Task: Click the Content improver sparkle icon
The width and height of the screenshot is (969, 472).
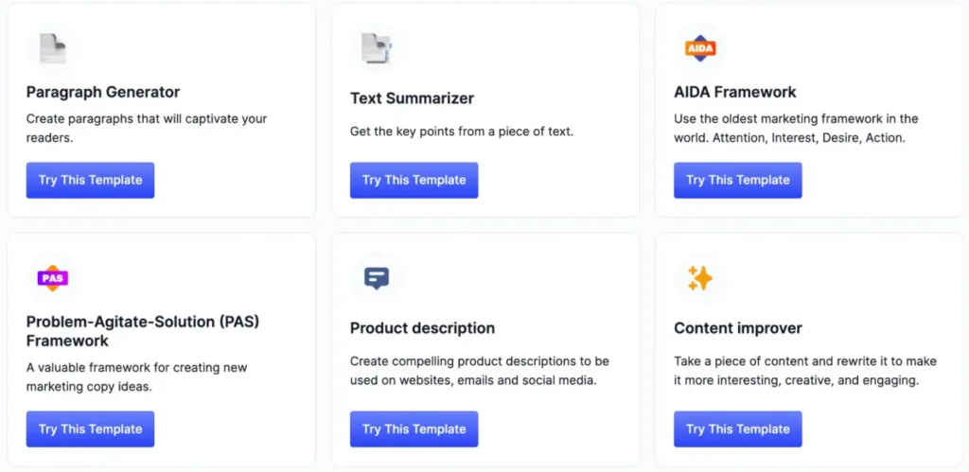Action: tap(700, 278)
